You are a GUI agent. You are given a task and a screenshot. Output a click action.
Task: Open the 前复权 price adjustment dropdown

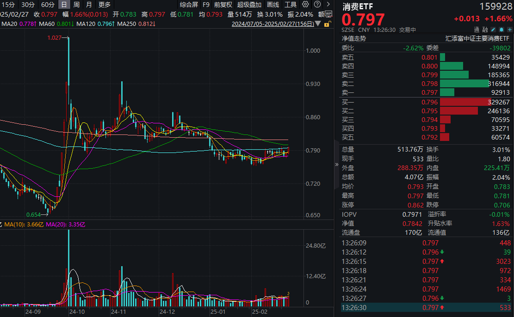pos(223,5)
